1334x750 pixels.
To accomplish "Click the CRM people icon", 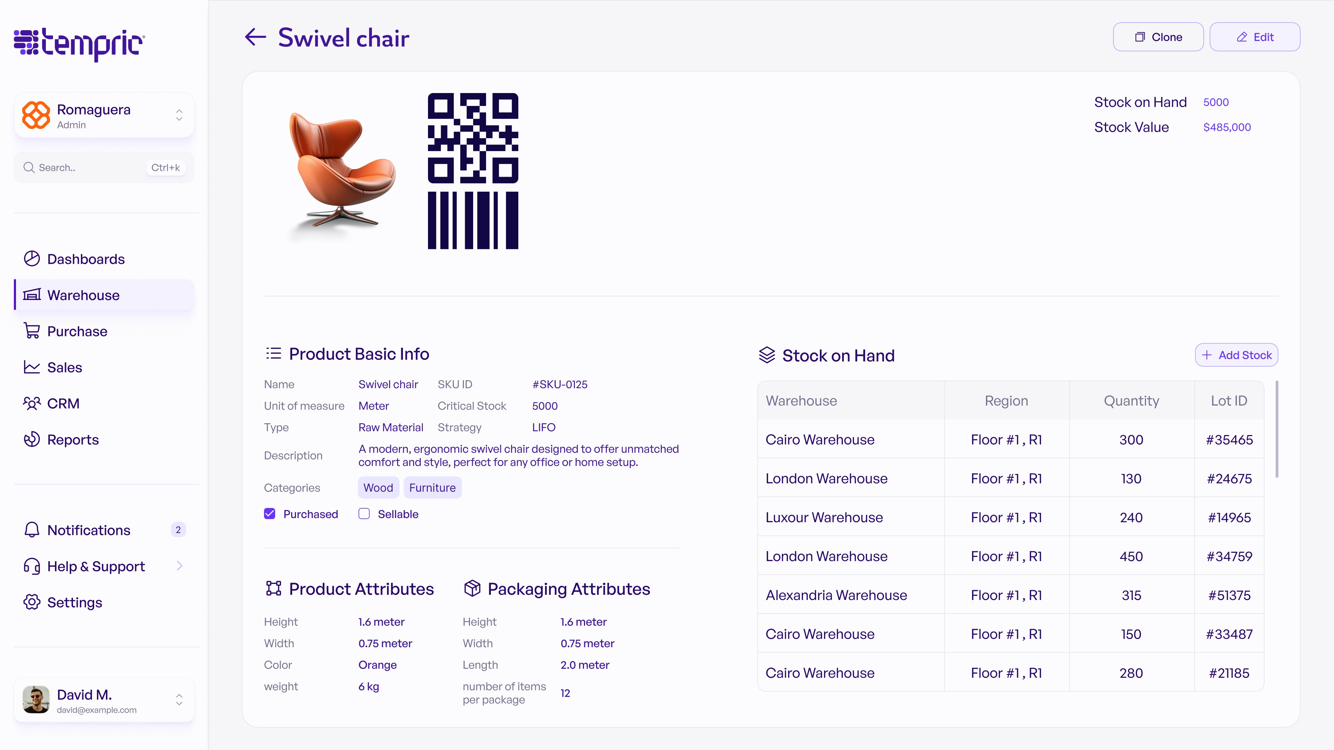I will click(x=32, y=403).
